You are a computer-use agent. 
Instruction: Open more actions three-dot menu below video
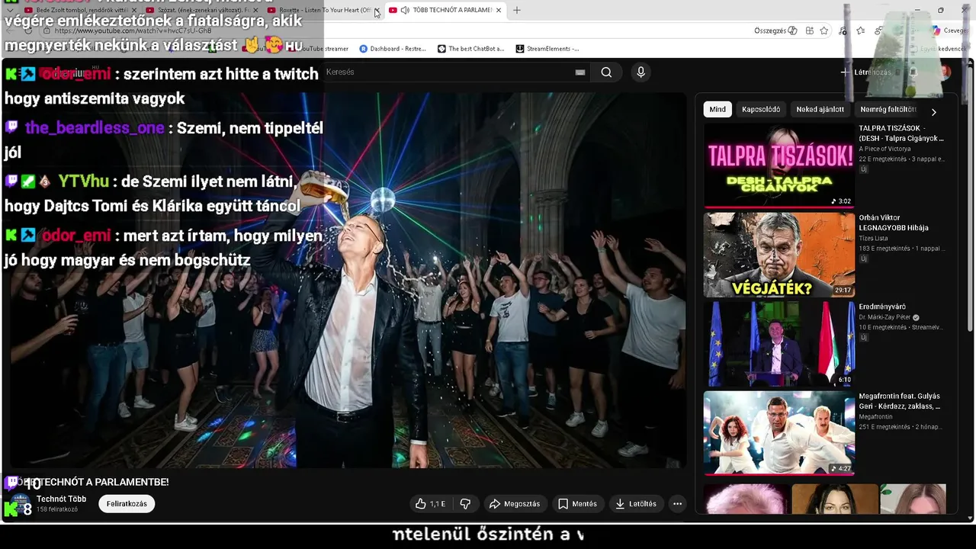click(677, 504)
